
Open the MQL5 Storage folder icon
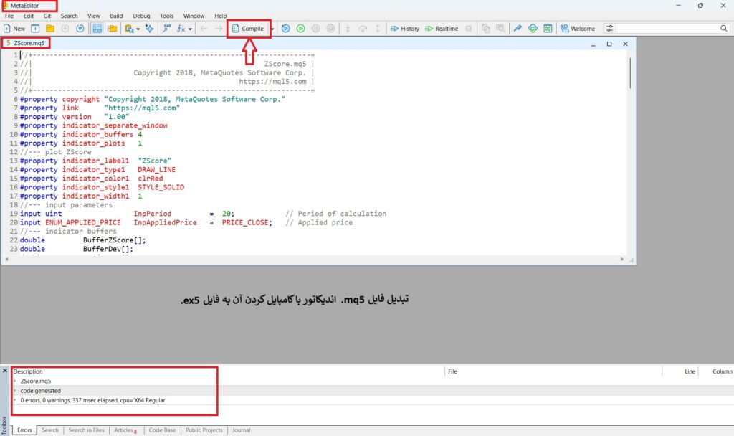pos(113,29)
